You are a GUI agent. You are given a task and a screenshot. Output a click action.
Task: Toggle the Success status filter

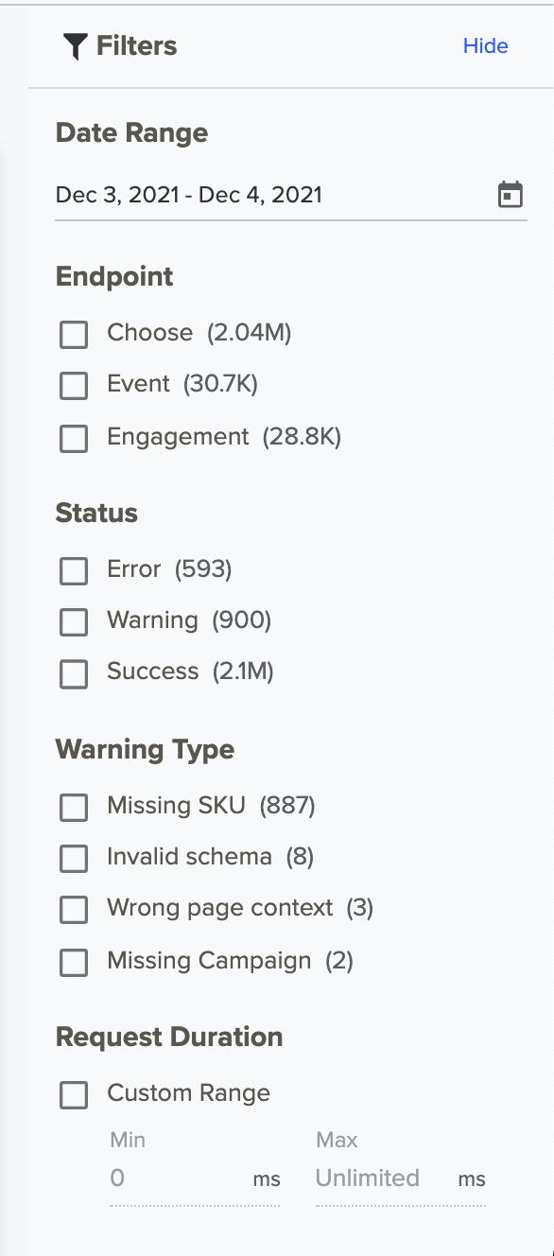coord(74,673)
